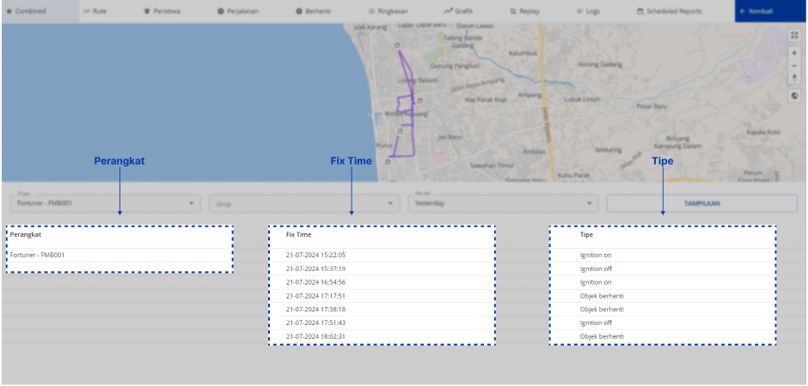This screenshot has width=808, height=386.
Task: Click the topmost stop marker on the route
Action: [x=397, y=45]
